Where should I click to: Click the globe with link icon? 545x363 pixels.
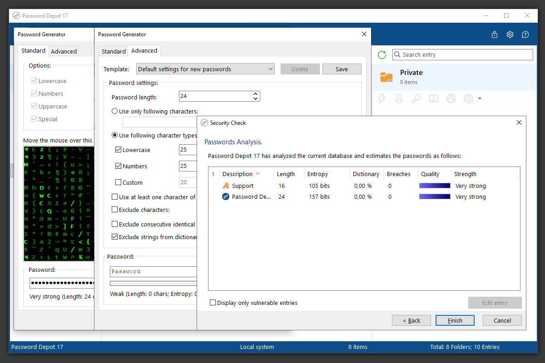coord(469,98)
